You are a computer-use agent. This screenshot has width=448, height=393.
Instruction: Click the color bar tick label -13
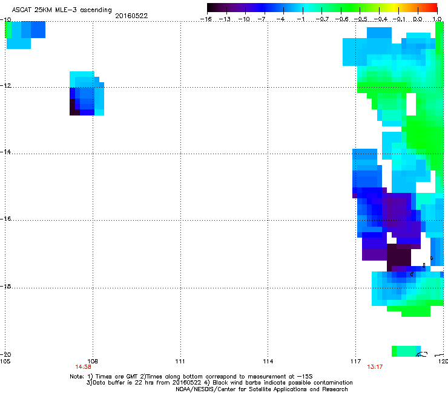225,19
